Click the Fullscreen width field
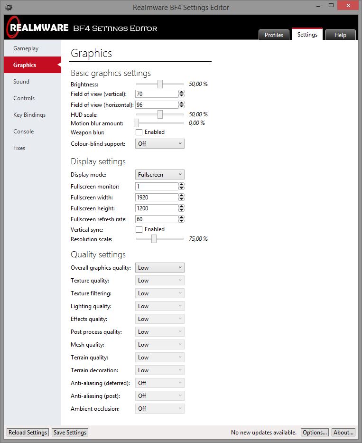 pos(157,197)
